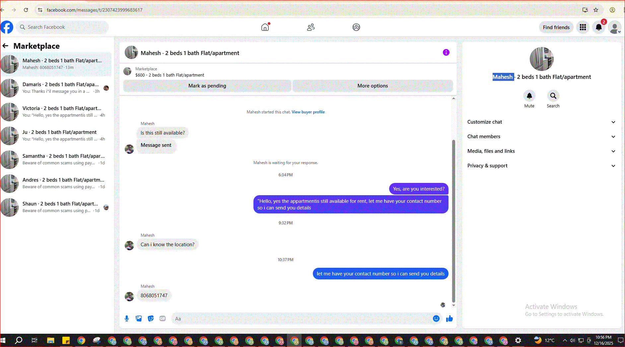Bookmark this page with the star icon

tap(596, 10)
